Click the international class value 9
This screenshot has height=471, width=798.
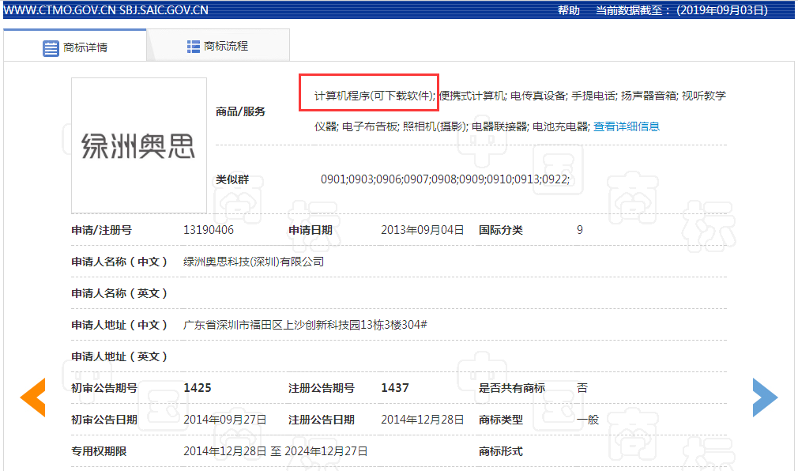[x=580, y=230]
